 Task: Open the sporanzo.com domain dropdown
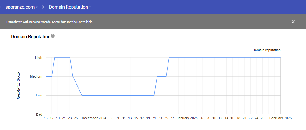tap(21, 7)
